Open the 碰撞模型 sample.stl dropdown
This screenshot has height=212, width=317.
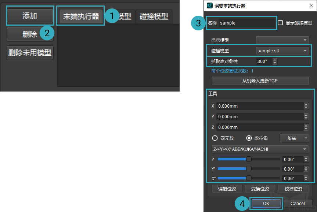(282, 51)
